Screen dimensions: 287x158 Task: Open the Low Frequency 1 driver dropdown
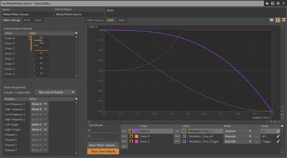[x=40, y=104]
